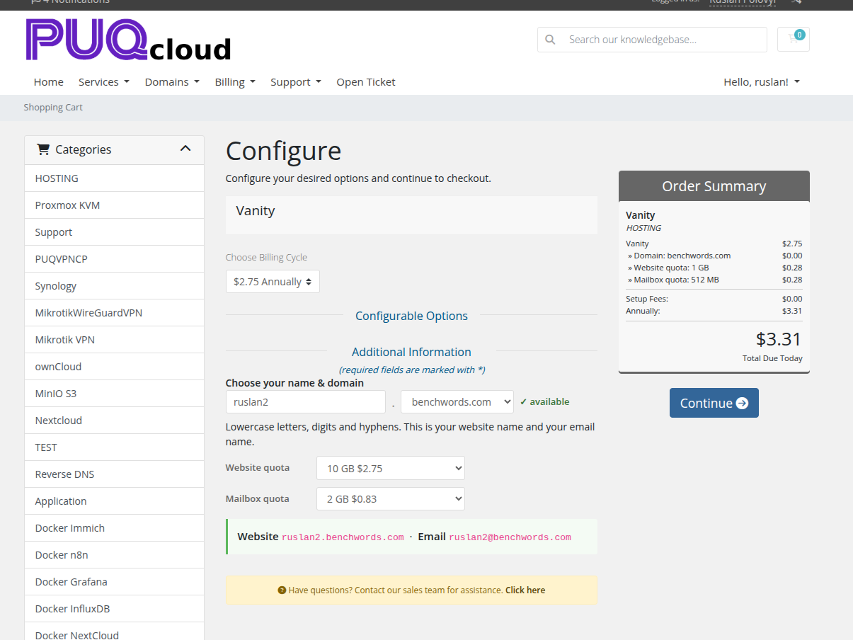The height and width of the screenshot is (640, 853).
Task: Select the Reverse DNS category
Action: tap(114, 474)
